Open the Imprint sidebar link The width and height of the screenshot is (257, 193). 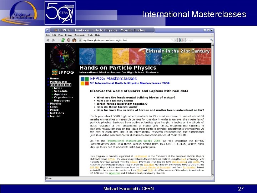click(55, 116)
